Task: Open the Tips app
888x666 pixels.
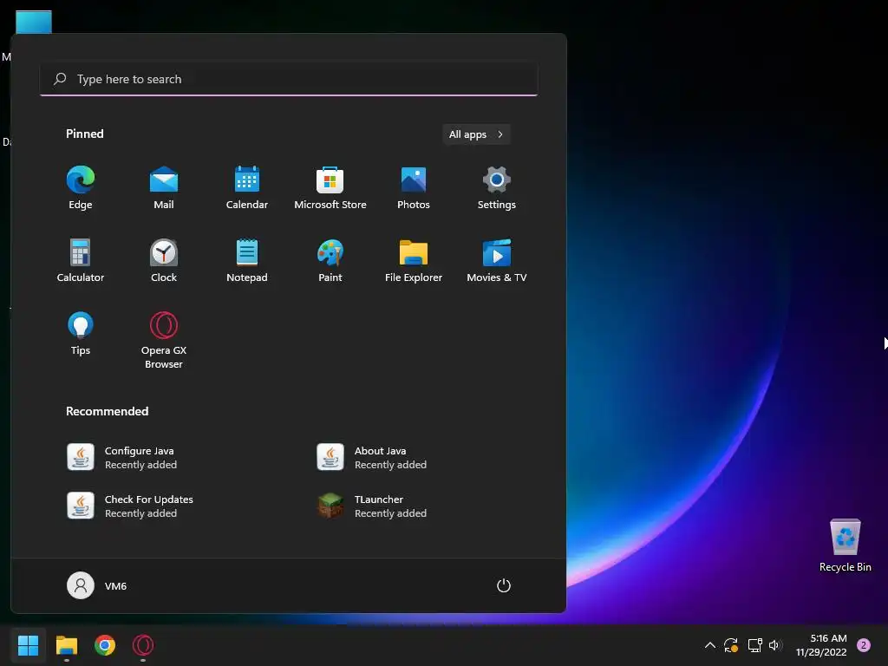Action: (81, 334)
